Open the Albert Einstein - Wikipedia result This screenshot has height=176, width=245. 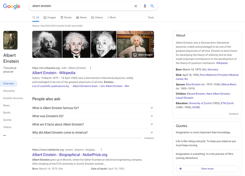click(x=54, y=73)
